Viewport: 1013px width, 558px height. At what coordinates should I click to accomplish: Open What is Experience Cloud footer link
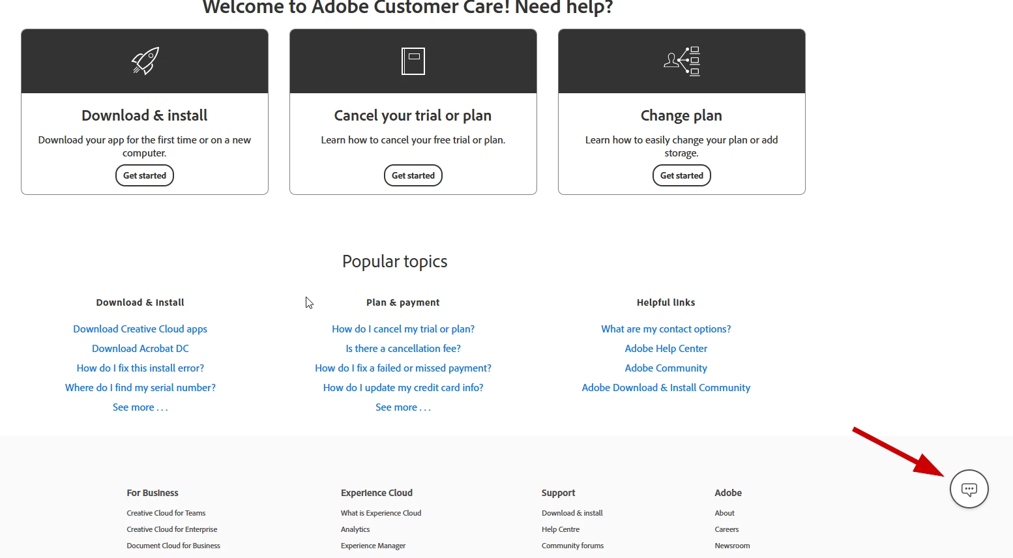click(381, 513)
